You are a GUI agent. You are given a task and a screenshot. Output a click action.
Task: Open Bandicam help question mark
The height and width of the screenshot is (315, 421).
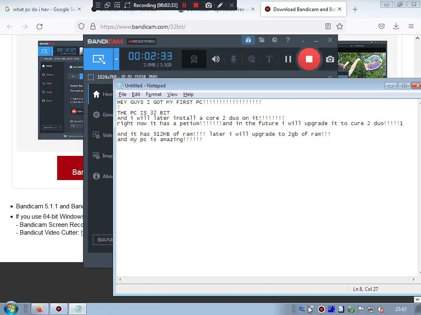[288, 40]
